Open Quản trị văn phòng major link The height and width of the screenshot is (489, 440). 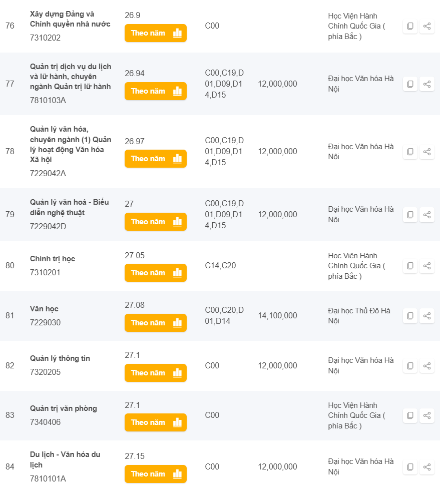pyautogui.click(x=63, y=408)
